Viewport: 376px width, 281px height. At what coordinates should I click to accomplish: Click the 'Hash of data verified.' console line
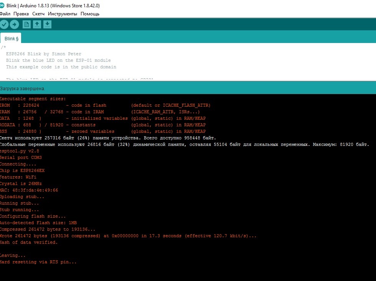(x=29, y=242)
